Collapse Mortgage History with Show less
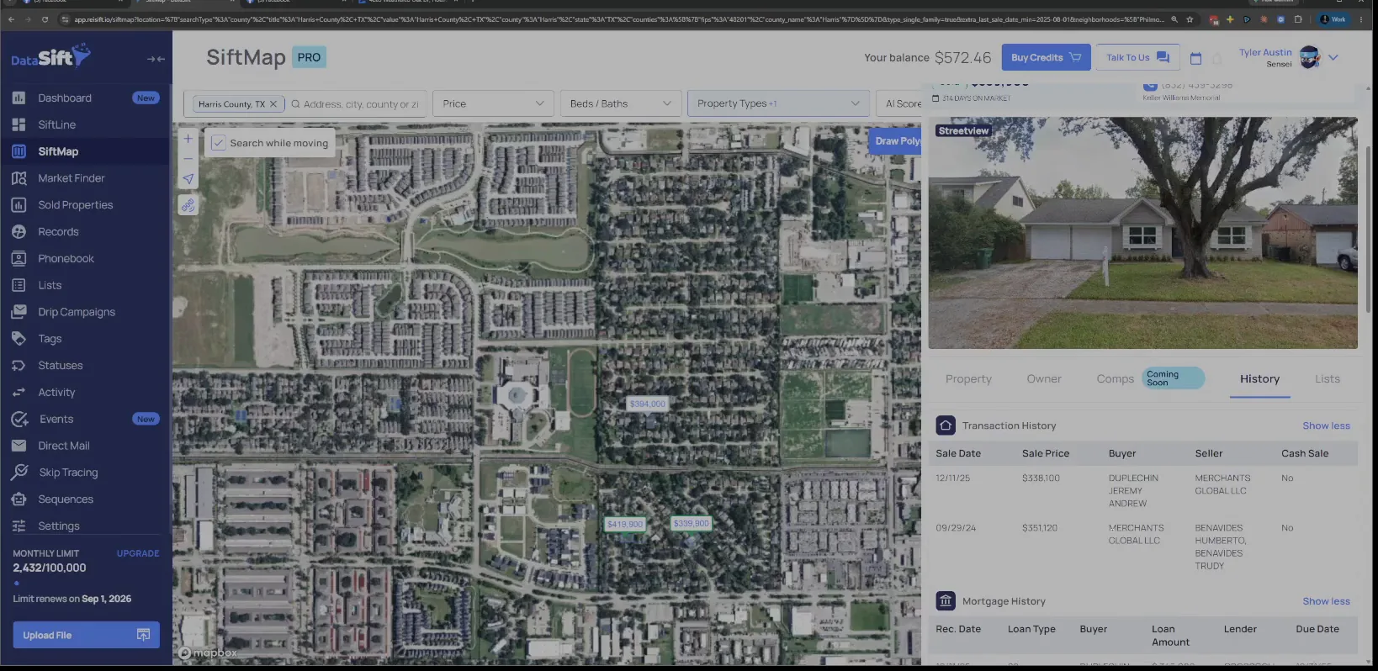 (1326, 601)
